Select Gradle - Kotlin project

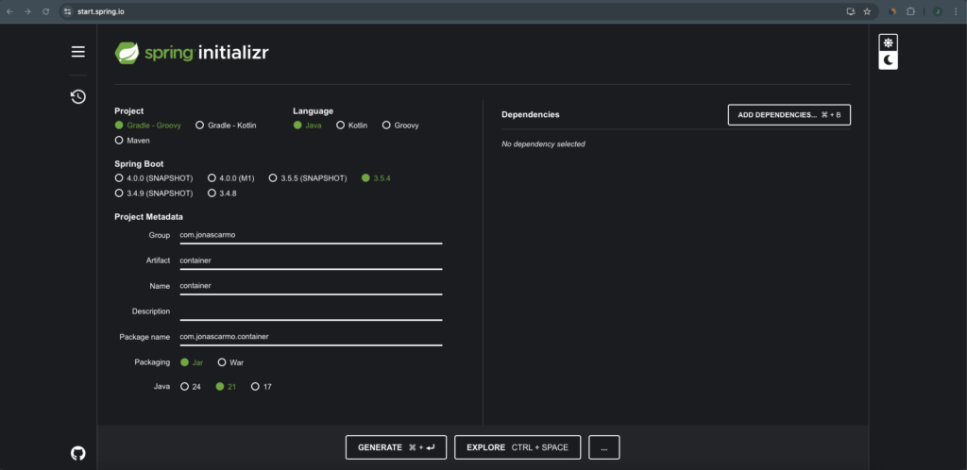click(226, 125)
